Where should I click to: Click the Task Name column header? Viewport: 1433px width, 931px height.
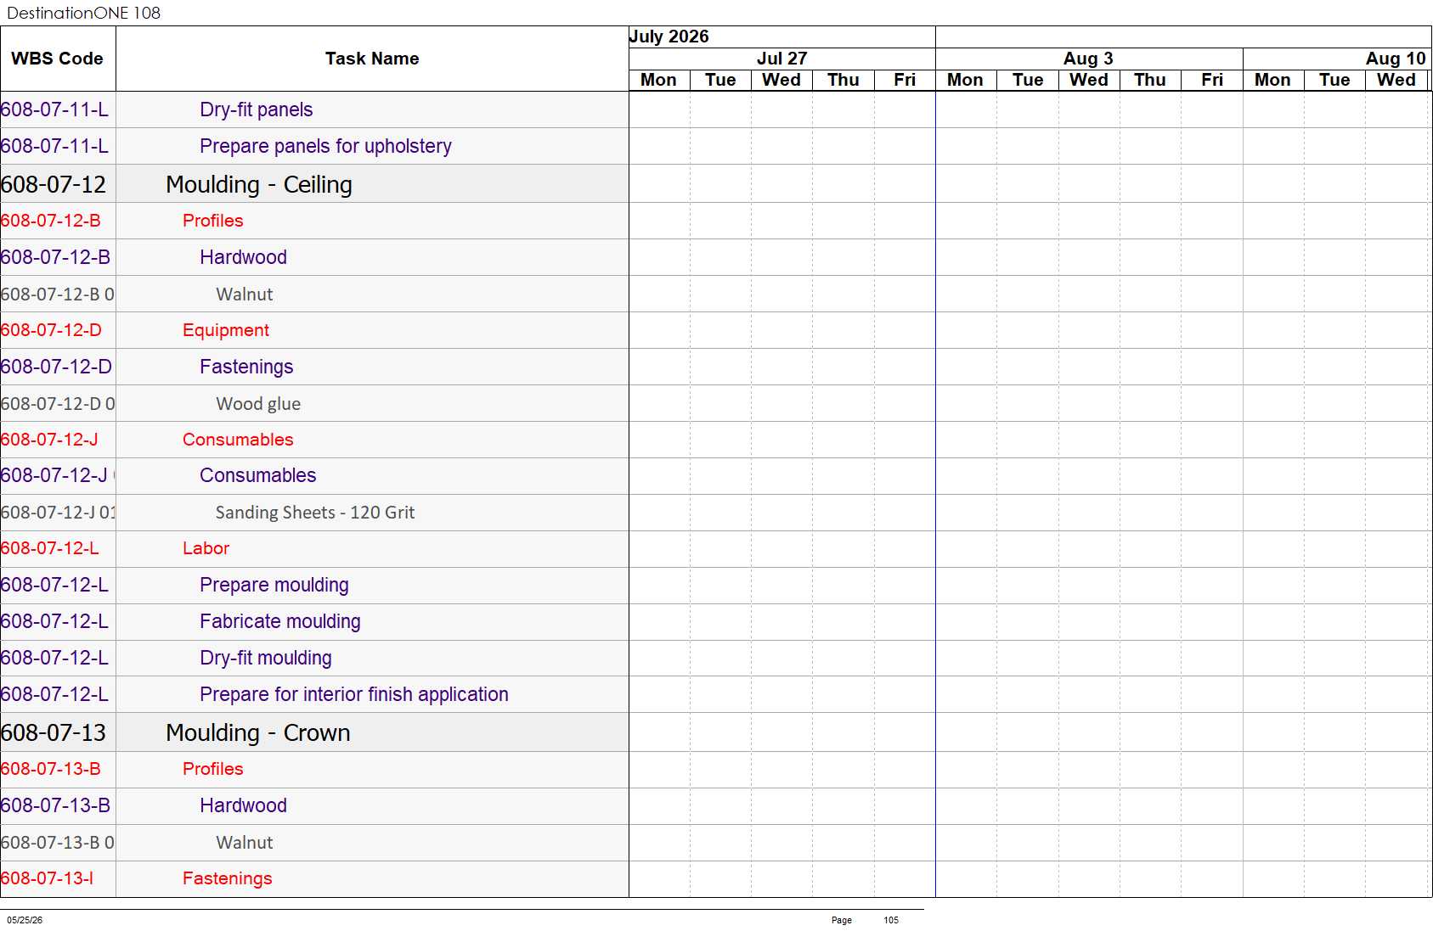point(372,59)
